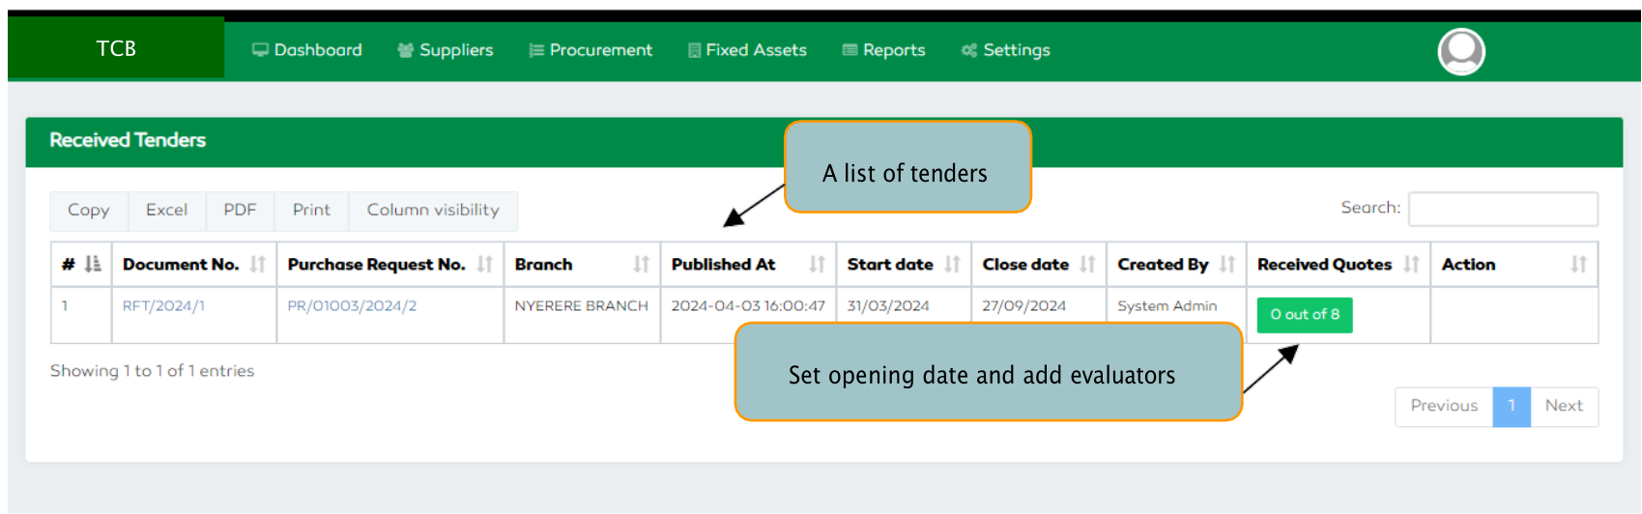Click the Dashboard monitor icon
Screen dimensions: 1642x514
(260, 50)
